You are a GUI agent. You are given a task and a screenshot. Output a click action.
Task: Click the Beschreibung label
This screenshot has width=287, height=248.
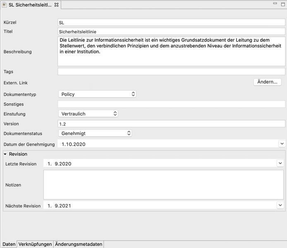(x=17, y=52)
